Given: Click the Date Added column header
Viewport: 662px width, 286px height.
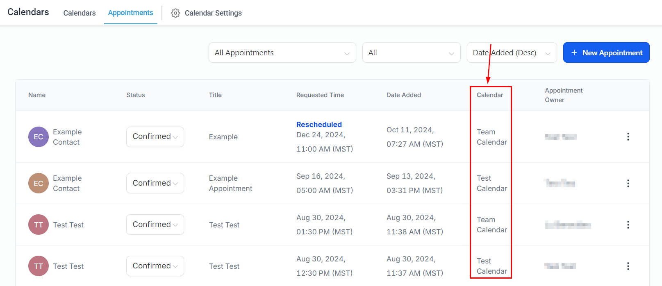Looking at the screenshot, I should pos(403,95).
